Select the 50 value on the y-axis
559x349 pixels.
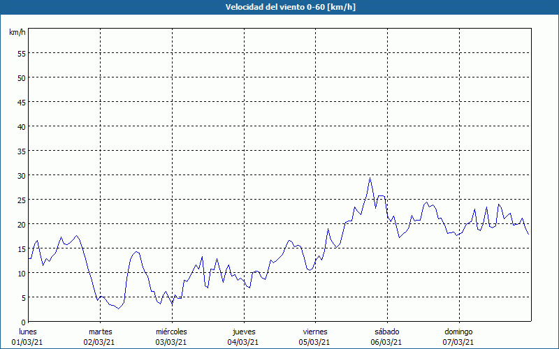[22, 78]
